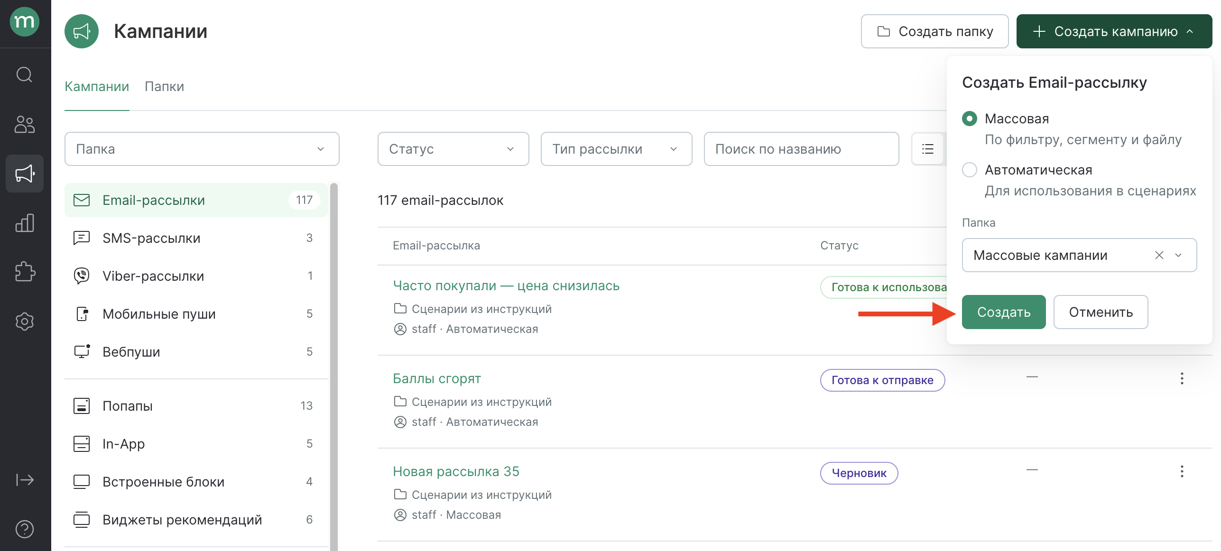The image size is (1221, 551).
Task: Click the Готова к отправке status badge
Action: pyautogui.click(x=882, y=380)
